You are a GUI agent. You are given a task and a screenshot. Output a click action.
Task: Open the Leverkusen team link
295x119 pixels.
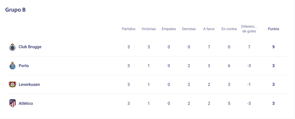coord(29,84)
